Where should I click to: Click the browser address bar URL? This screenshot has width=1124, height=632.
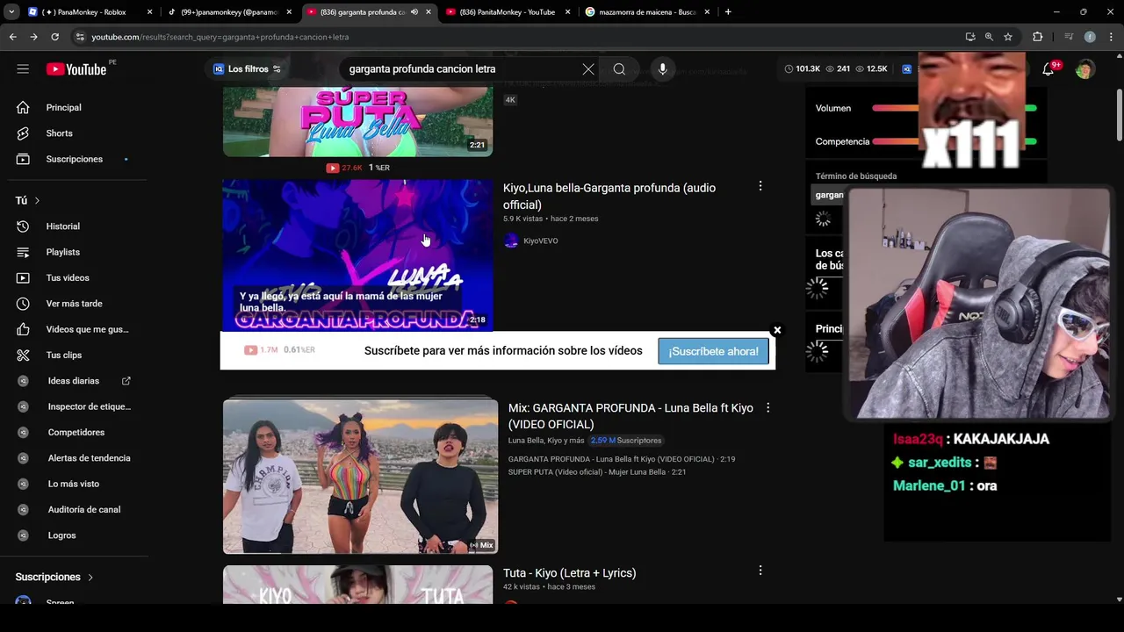pyautogui.click(x=220, y=37)
